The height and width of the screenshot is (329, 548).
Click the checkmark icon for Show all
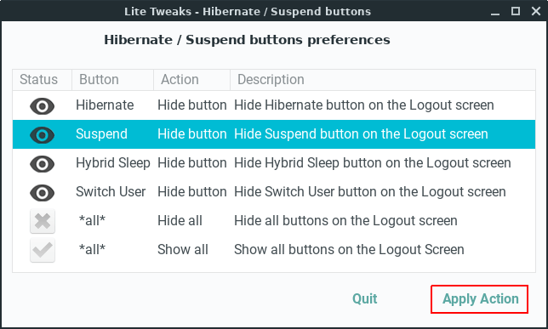click(x=43, y=250)
